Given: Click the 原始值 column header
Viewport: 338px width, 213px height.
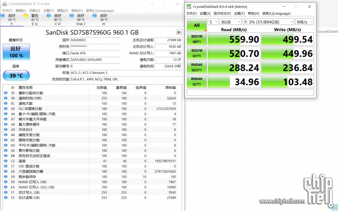Looking at the screenshot, I should point(170,88).
